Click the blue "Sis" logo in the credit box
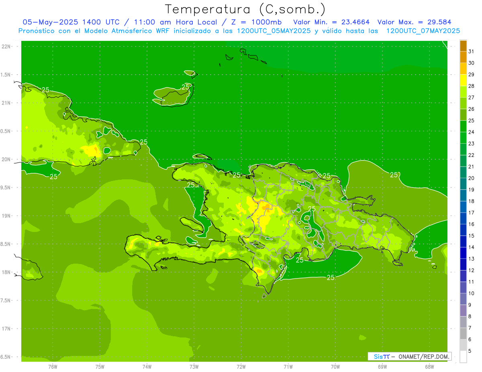482x372 pixels. tap(378, 356)
